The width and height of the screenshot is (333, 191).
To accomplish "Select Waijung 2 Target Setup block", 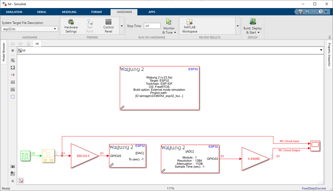I will tap(159, 88).
